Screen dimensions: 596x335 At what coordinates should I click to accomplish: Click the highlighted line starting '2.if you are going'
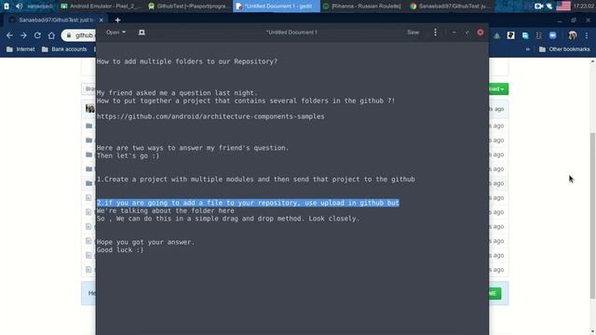point(248,203)
